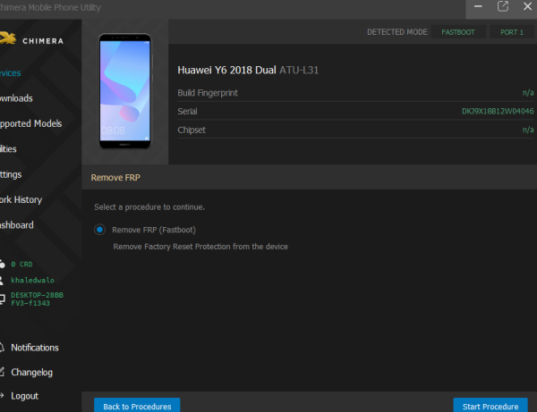
Task: Click the FASTBOOT detected mode badge
Action: 458,32
